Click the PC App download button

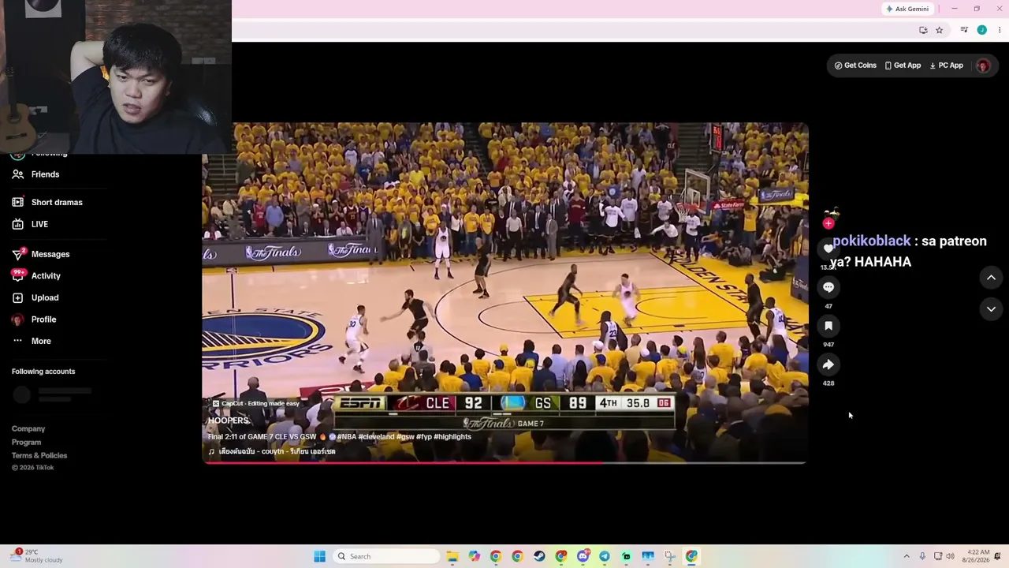[946, 65]
